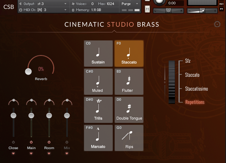This screenshot has height=163, width=226.
Task: Click the MIDI channel icon
Action: pos(21,10)
